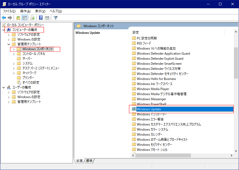Screen dimensions: 239x170
Task: Select Windows Ink ワークスペース folder
Action: click(154, 84)
